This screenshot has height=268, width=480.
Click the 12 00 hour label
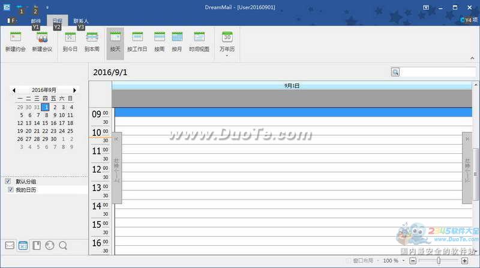[x=100, y=169]
